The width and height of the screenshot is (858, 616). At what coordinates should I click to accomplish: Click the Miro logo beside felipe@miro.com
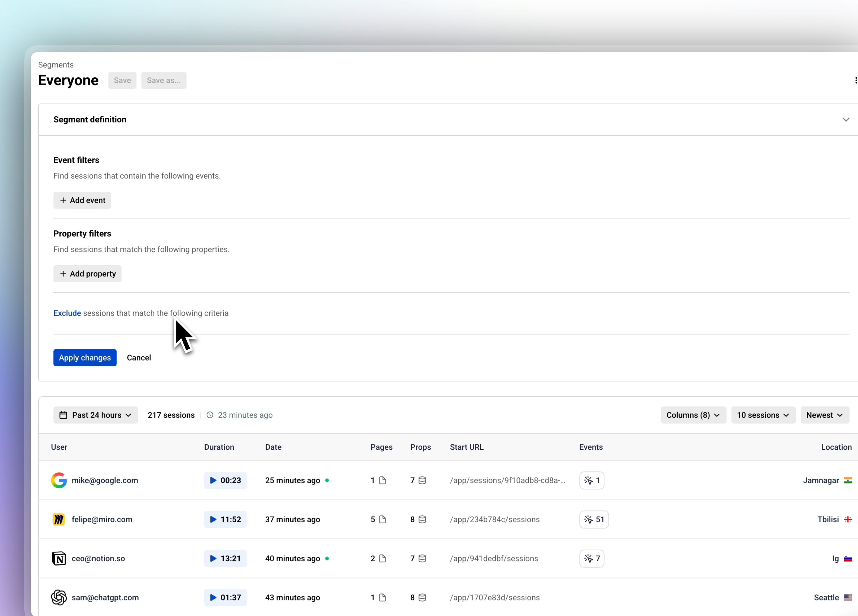59,519
